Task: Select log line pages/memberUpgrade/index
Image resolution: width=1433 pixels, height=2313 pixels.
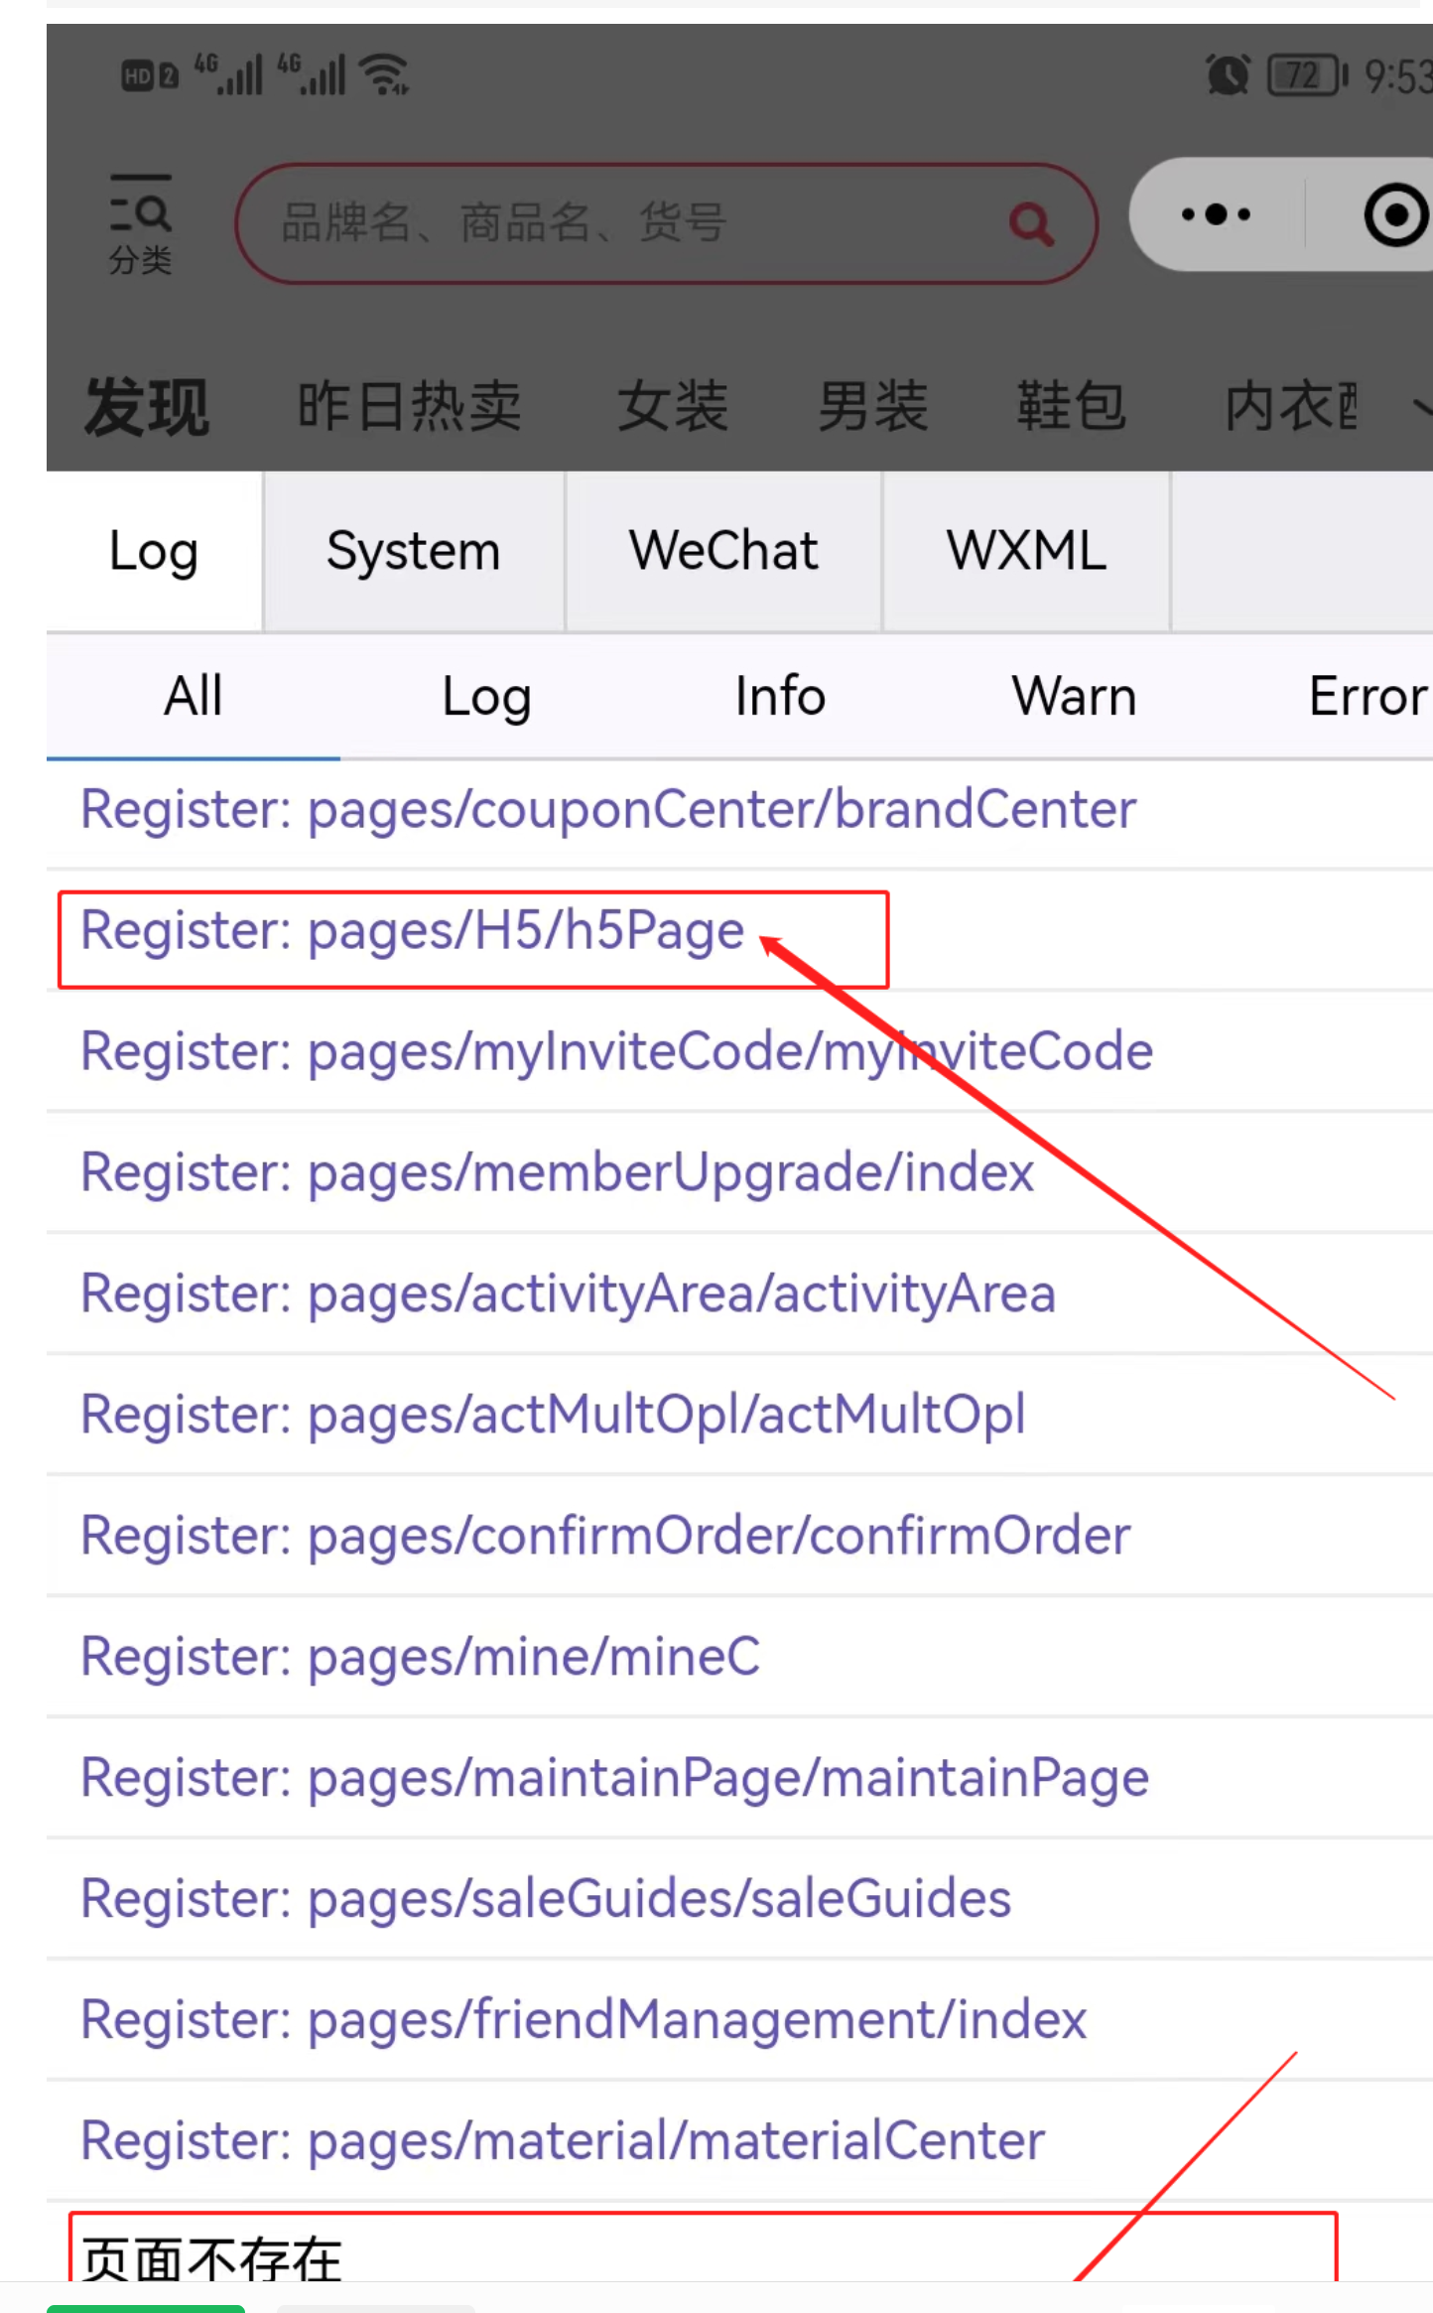Action: pyautogui.click(x=739, y=1173)
